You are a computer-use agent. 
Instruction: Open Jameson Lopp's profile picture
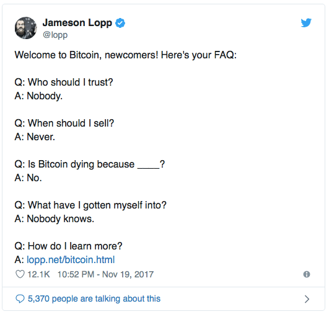click(26, 28)
